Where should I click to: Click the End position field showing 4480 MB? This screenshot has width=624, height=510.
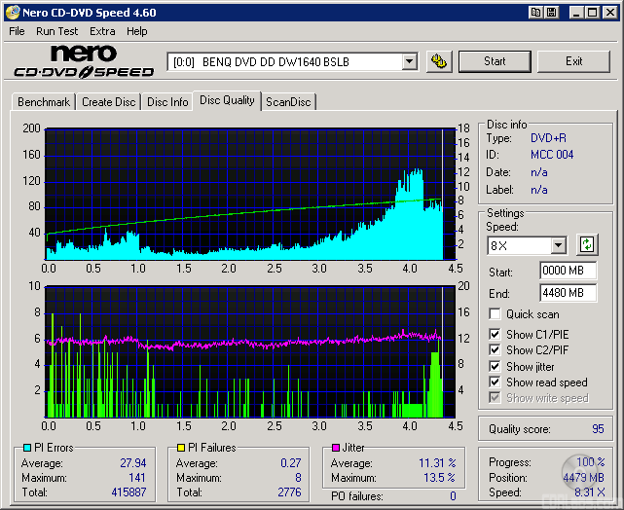click(x=568, y=292)
